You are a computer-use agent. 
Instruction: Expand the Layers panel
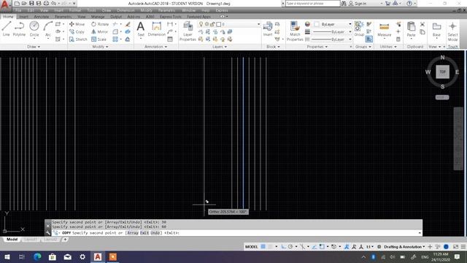[220, 47]
